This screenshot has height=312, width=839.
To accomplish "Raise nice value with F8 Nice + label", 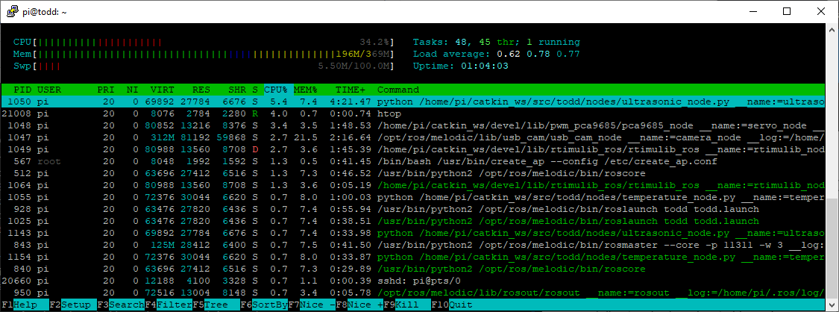I will coord(359,305).
